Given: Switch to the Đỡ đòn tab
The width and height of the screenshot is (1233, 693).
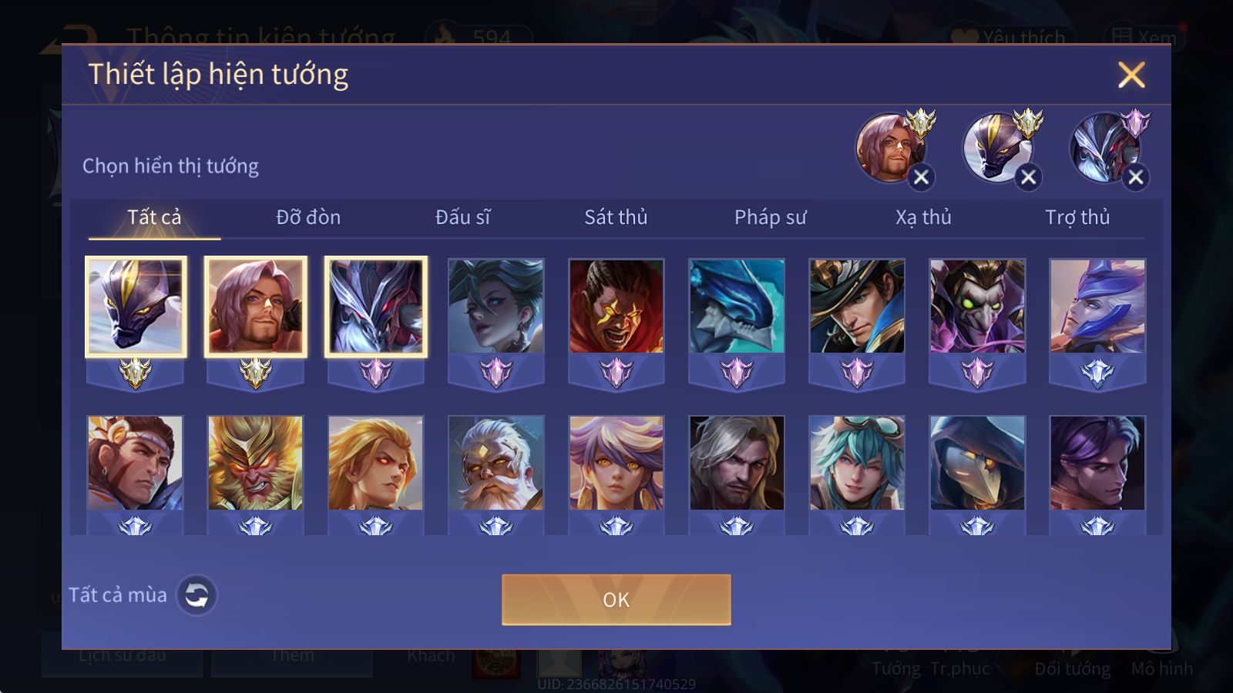Looking at the screenshot, I should pyautogui.click(x=308, y=217).
